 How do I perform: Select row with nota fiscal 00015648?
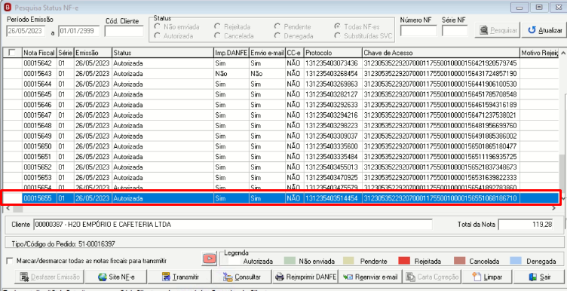[281, 126]
